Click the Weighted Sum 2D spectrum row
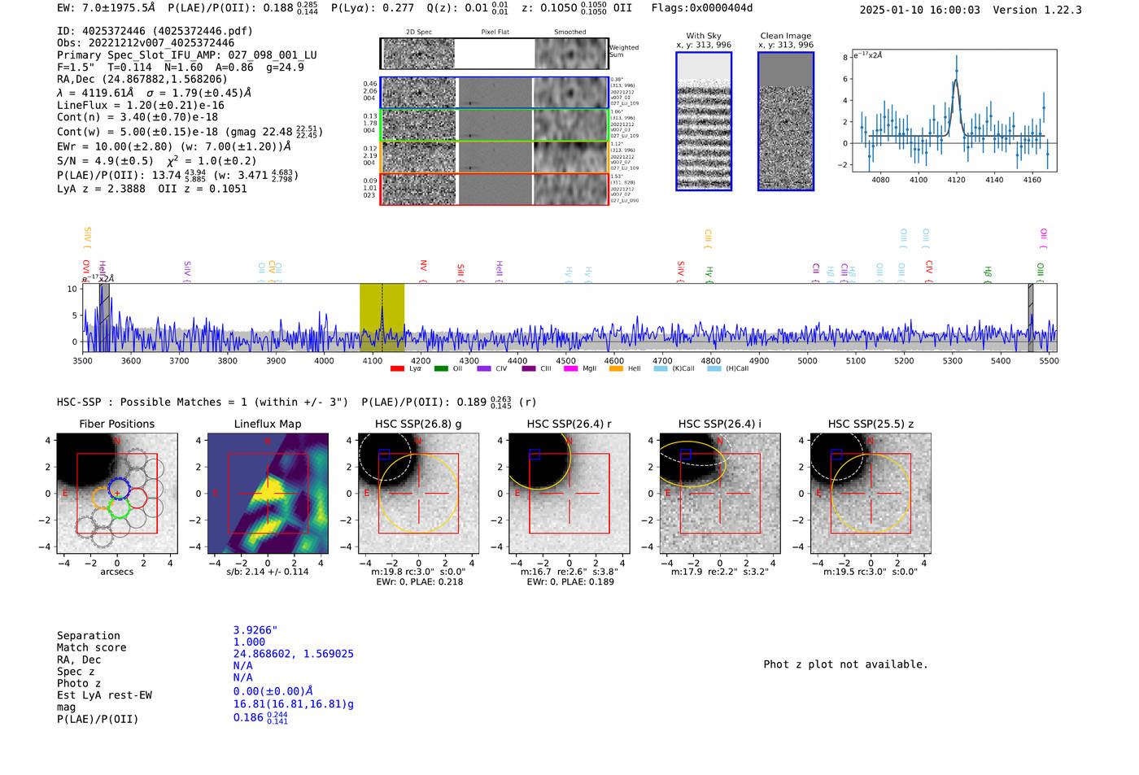Image resolution: width=1139 pixels, height=775 pixels. [495, 54]
